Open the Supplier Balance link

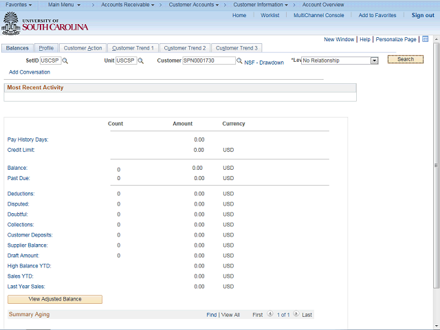pos(27,245)
